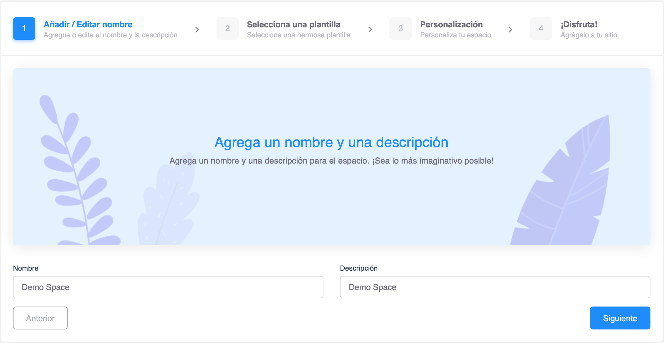Click the Descripción field label
The image size is (664, 343).
pos(359,268)
